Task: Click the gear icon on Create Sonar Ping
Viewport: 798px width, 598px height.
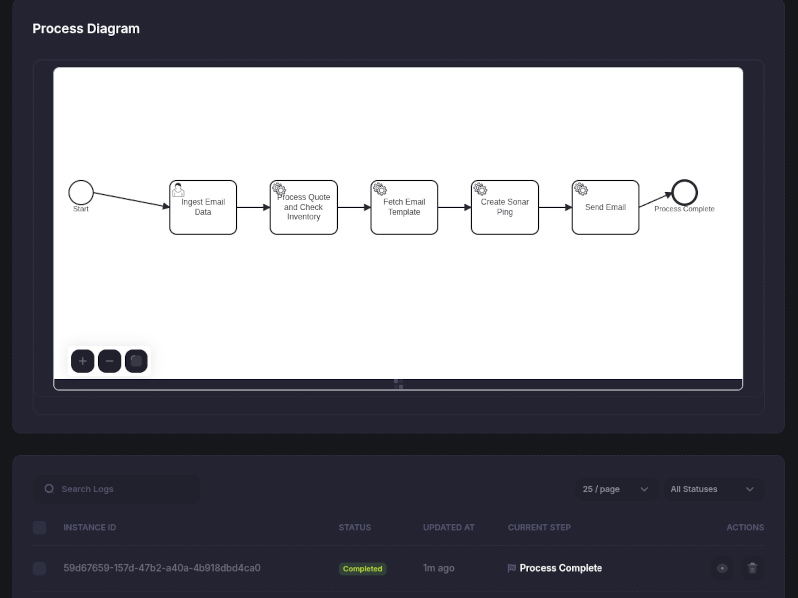Action: [x=480, y=190]
